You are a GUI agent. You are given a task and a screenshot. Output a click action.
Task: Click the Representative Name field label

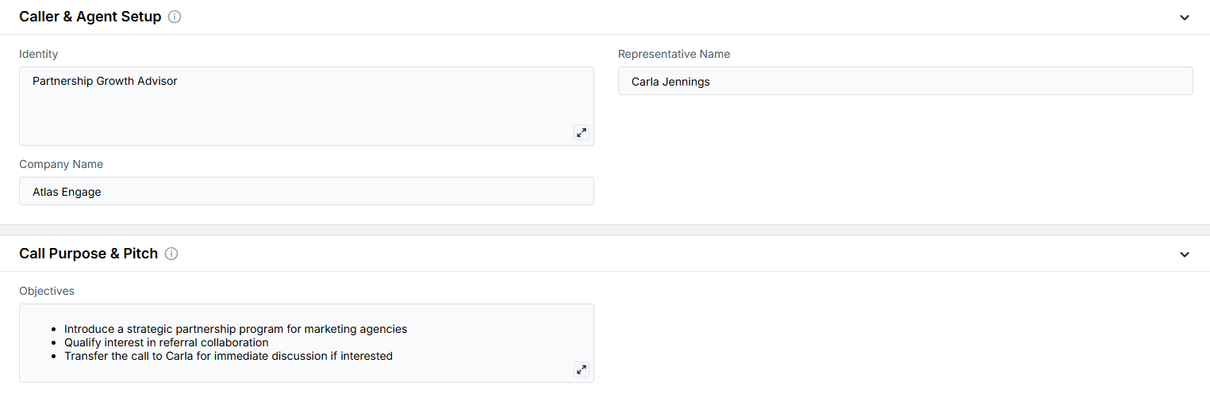(674, 54)
